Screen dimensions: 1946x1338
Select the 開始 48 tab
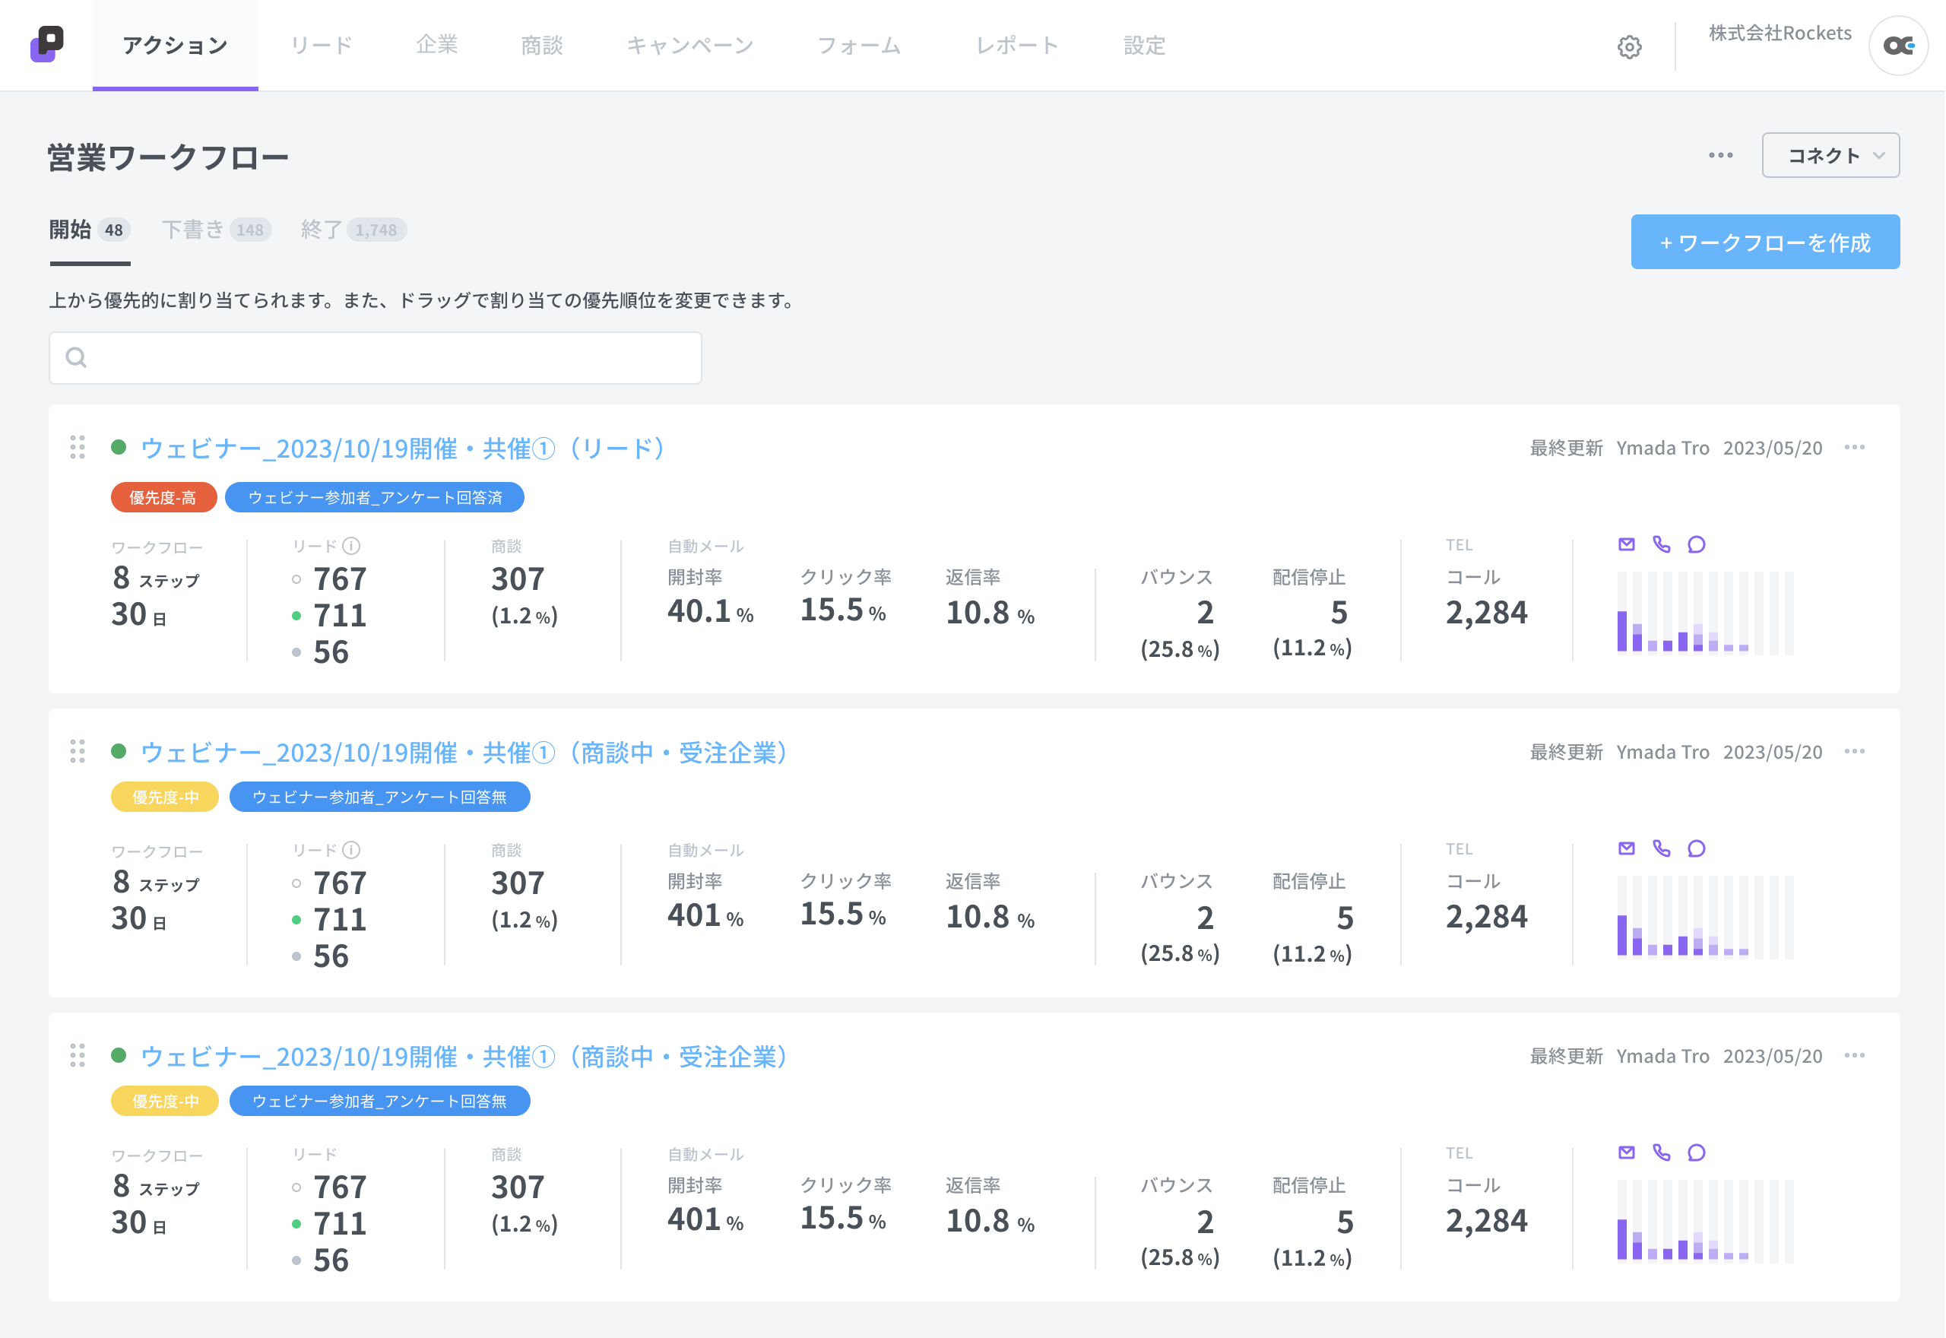click(x=90, y=230)
